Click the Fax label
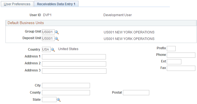Image resolution: width=197 pixels, height=104 pixels. point(163,68)
